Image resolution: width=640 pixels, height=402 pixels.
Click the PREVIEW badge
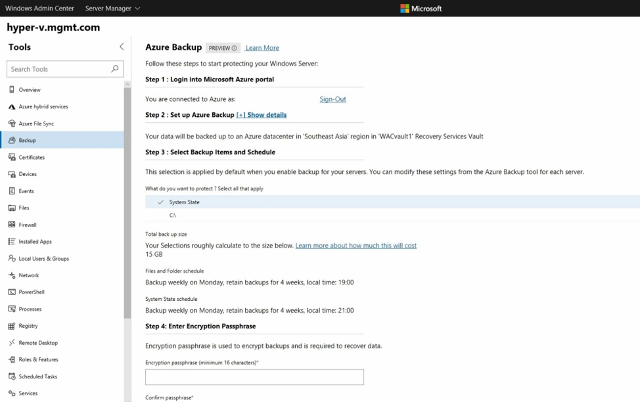coord(223,48)
